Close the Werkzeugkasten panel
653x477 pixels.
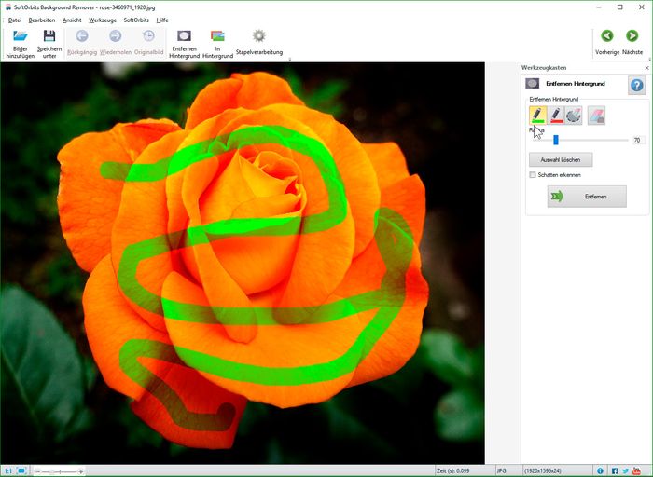[x=646, y=69]
